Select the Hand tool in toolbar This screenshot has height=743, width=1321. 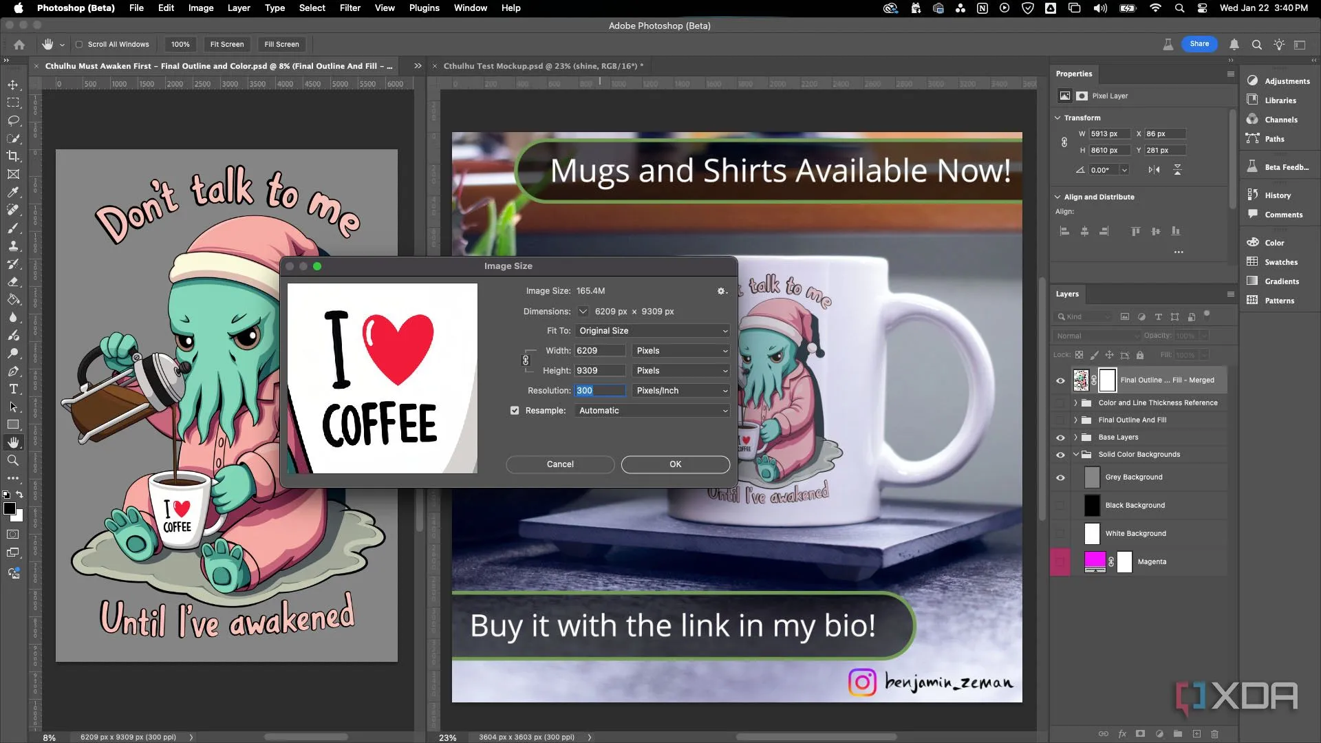click(13, 442)
